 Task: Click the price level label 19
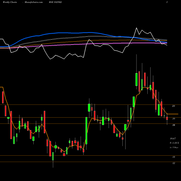coord(173,119)
